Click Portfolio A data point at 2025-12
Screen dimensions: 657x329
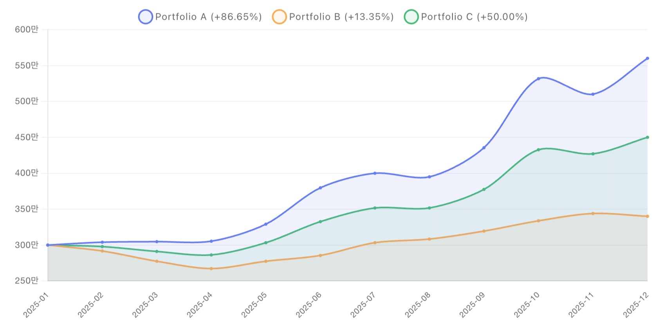pos(647,58)
